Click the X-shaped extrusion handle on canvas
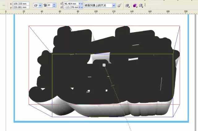The height and width of the screenshot is (131, 198). coord(104,65)
